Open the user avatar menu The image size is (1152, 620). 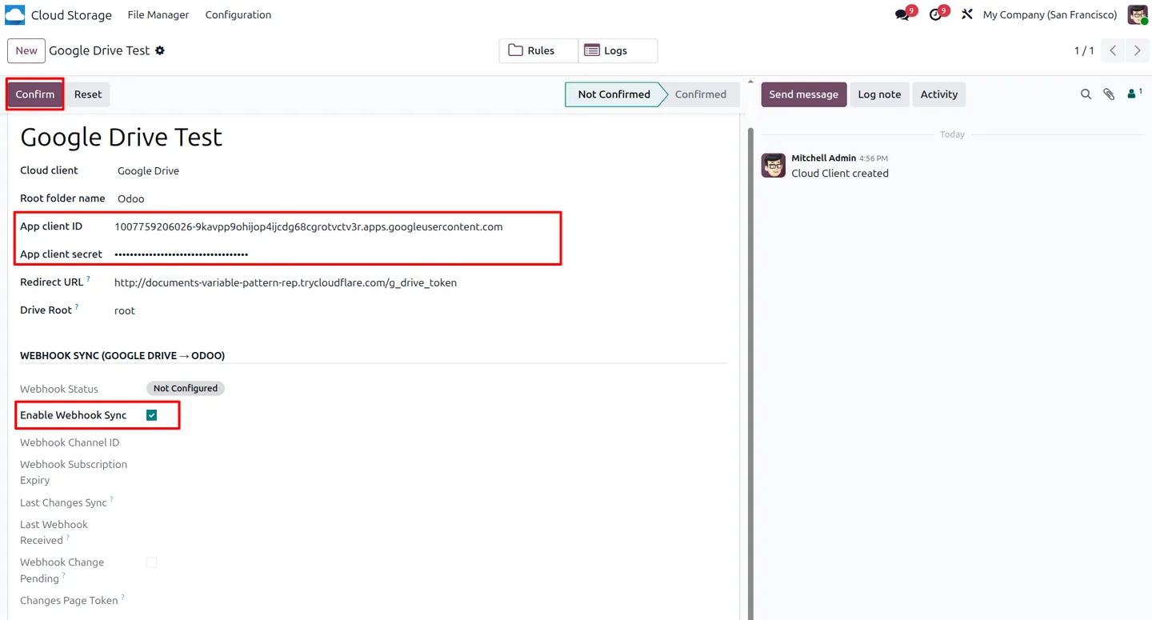pos(1138,15)
